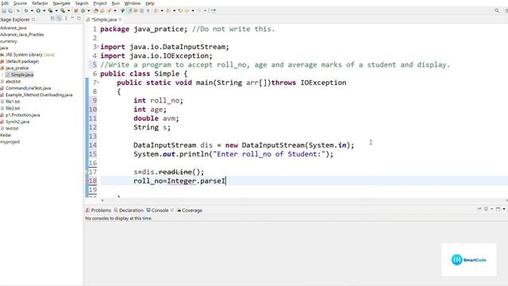Click the Back navigation arrow icon
Image resolution: width=508 pixels, height=286 pixels.
[187, 10]
